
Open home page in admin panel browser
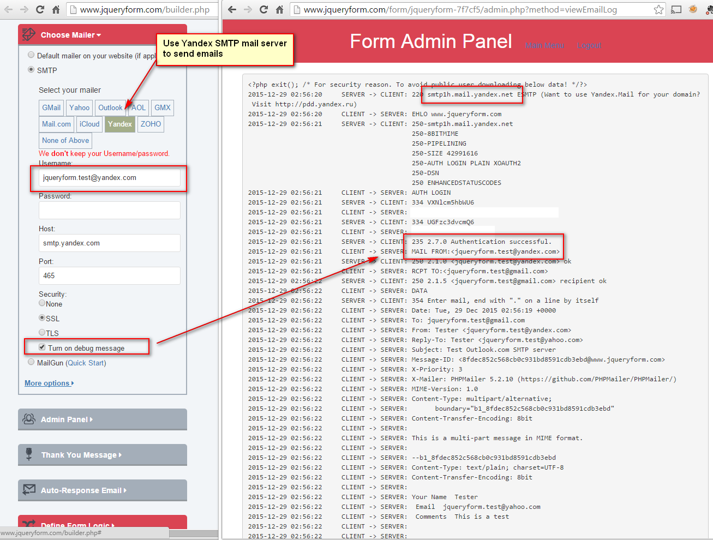coord(279,9)
